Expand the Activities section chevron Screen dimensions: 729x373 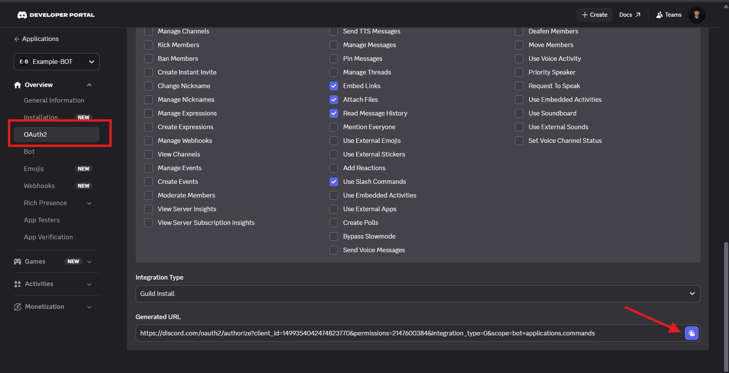click(89, 284)
